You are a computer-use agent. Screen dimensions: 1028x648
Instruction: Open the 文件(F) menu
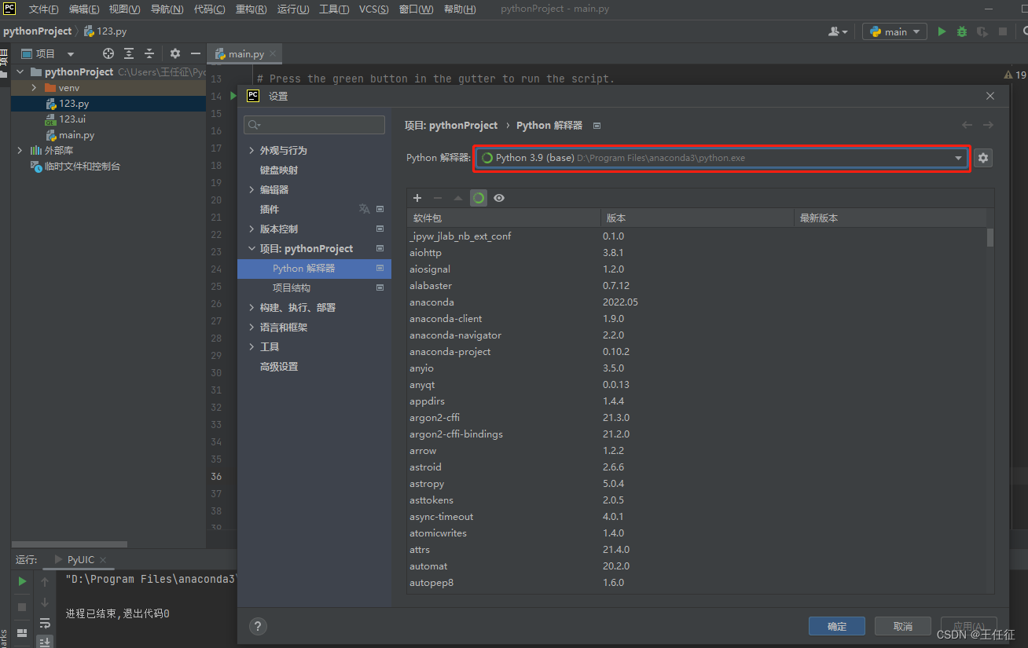pyautogui.click(x=43, y=9)
